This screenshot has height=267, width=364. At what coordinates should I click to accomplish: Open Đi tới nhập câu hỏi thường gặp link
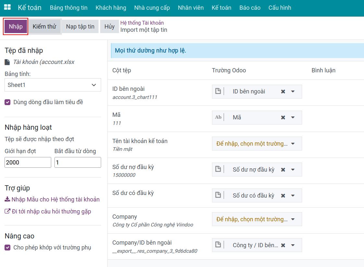pos(51,212)
